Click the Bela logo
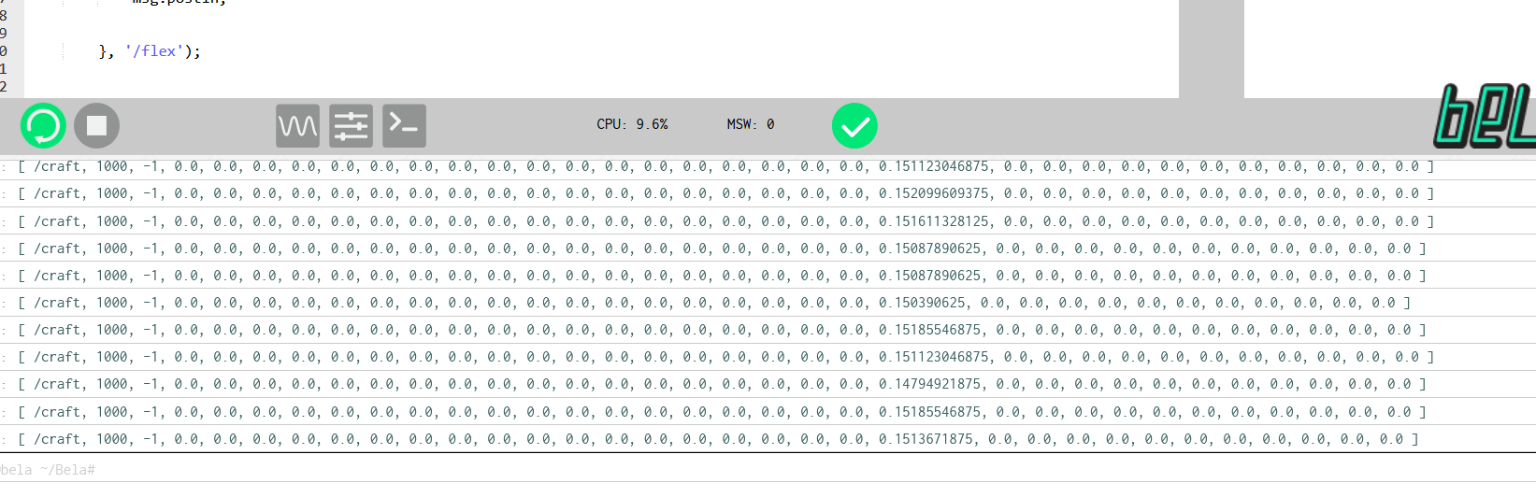Viewport: 1536px width, 483px height. point(1485,118)
